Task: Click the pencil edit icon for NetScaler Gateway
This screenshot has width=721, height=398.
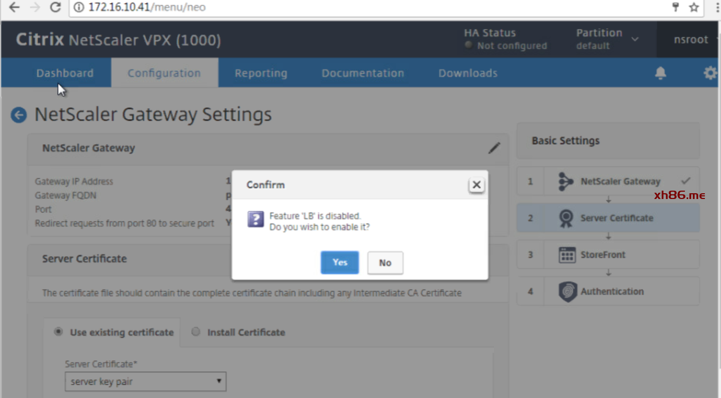Action: (x=494, y=148)
